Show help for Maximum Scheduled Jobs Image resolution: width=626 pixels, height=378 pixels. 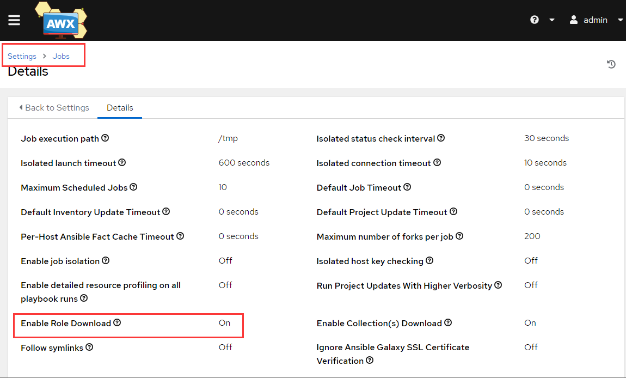point(133,187)
